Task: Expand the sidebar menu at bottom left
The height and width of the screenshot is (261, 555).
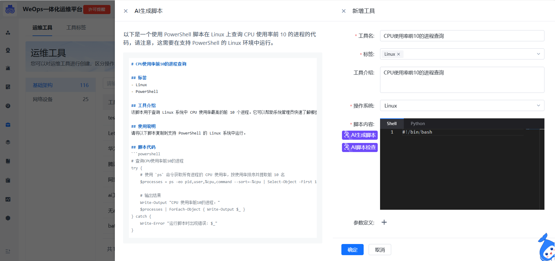Action: coord(8,251)
